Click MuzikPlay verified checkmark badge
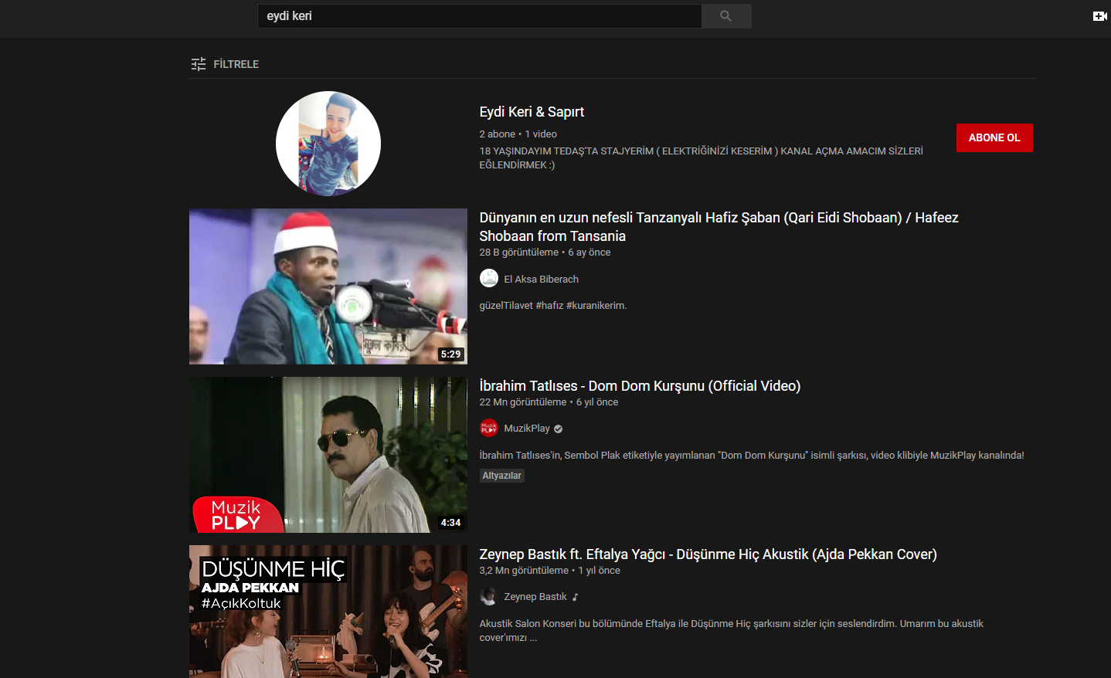1111x678 pixels. [x=558, y=429]
